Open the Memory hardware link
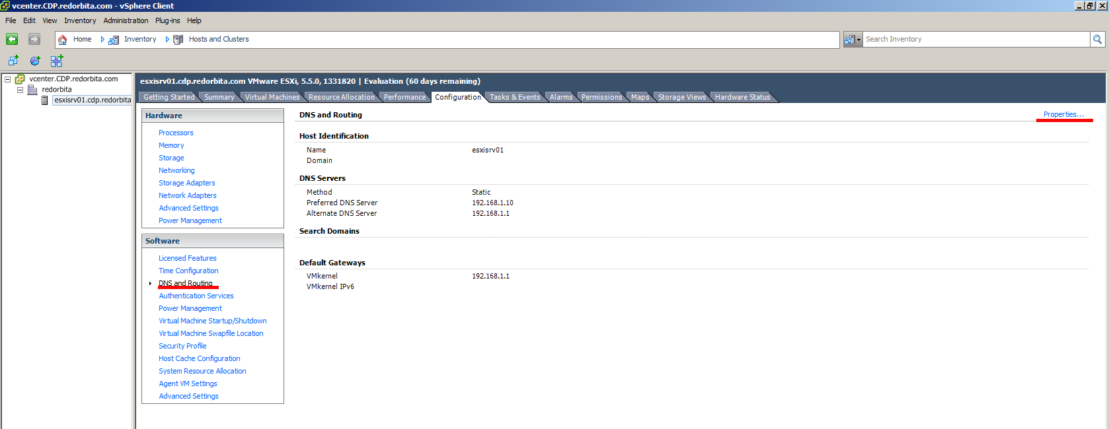The width and height of the screenshot is (1109, 429). click(x=171, y=145)
